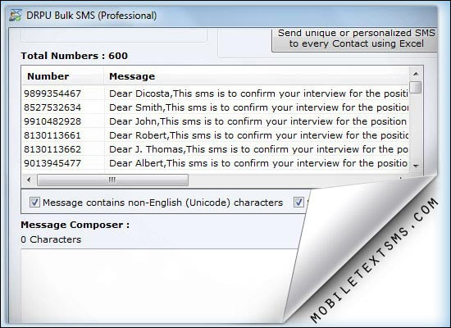Select the Dear Smith message row

[x=216, y=107]
